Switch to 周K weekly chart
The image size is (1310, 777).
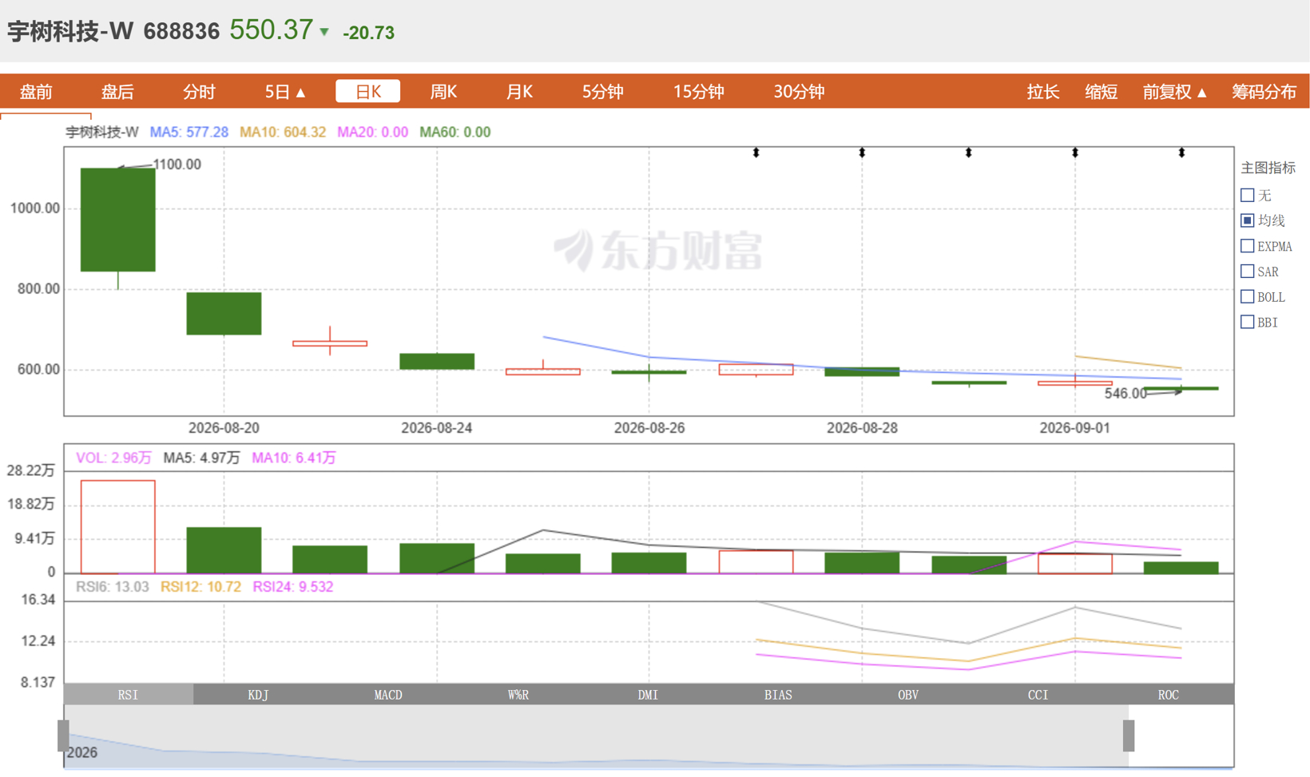[443, 92]
